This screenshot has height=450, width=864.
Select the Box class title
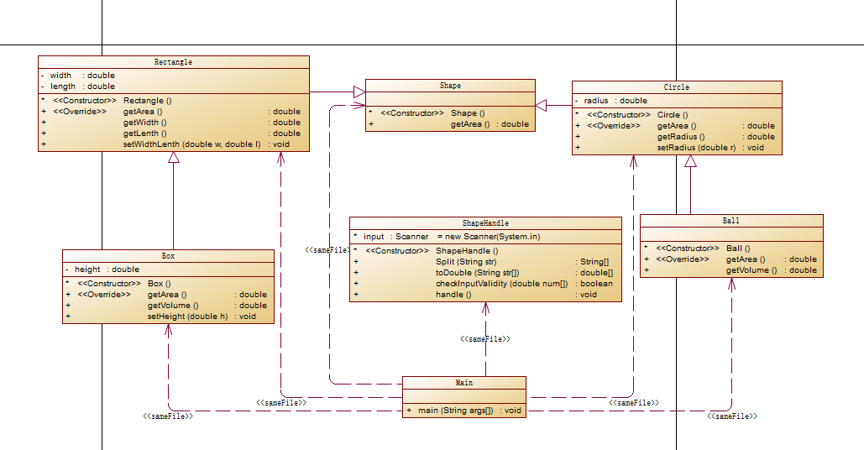pyautogui.click(x=168, y=256)
